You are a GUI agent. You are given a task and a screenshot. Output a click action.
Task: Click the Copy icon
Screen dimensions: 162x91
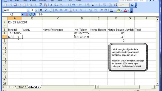tap(56, 5)
